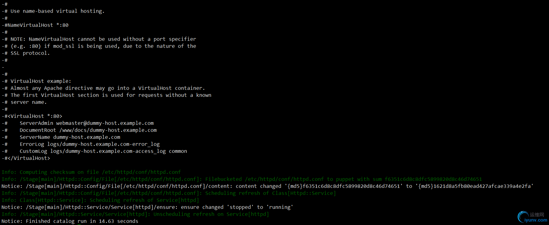549x225 pixels.
Task: Click "Scheduling refresh of Service[httpd]" line
Action: click(100, 200)
